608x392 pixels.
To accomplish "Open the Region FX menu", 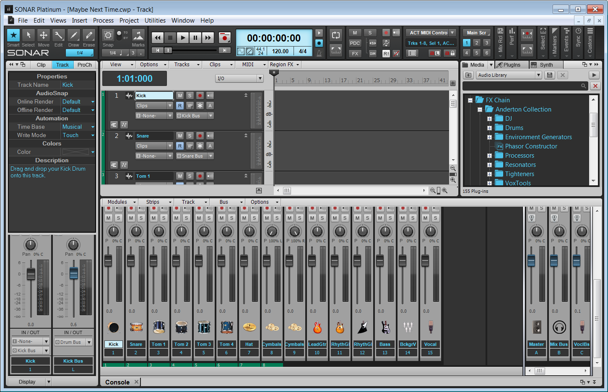I will (x=284, y=65).
